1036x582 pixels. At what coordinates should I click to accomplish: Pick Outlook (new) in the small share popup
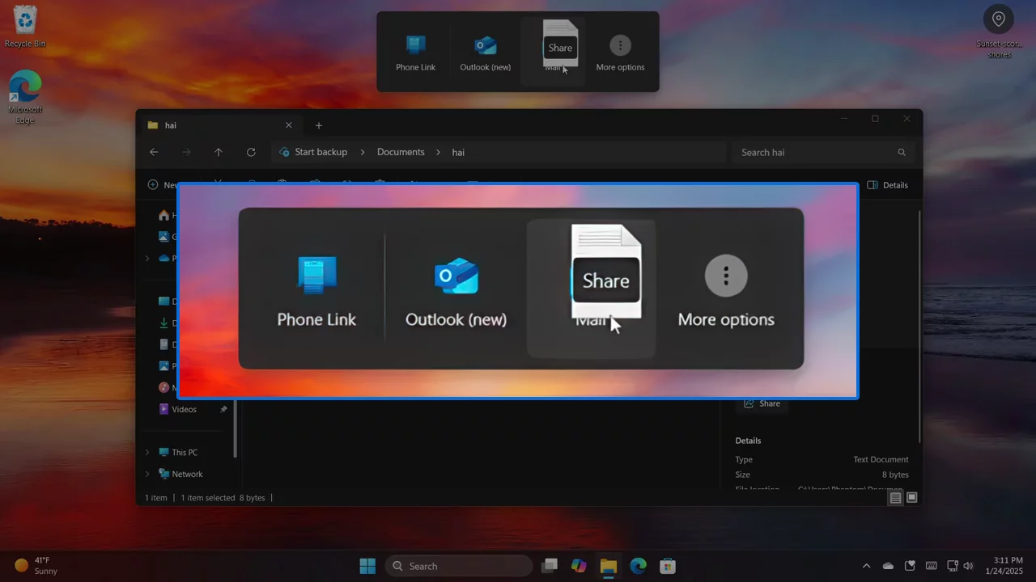pyautogui.click(x=485, y=53)
